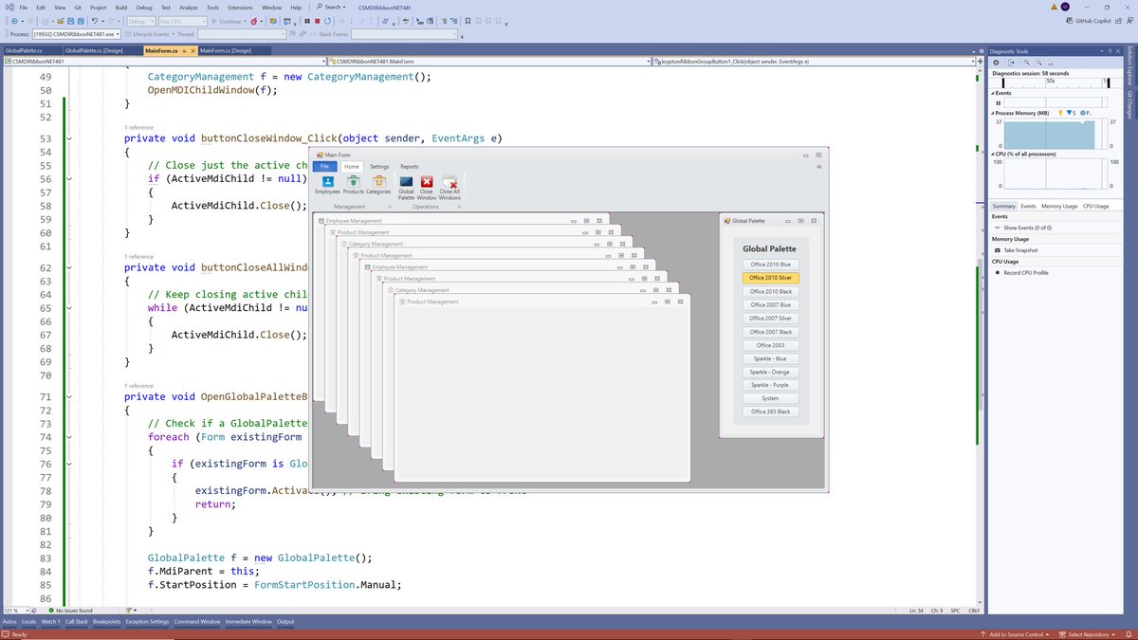Open the Any CPU platform dropdown

[182, 21]
